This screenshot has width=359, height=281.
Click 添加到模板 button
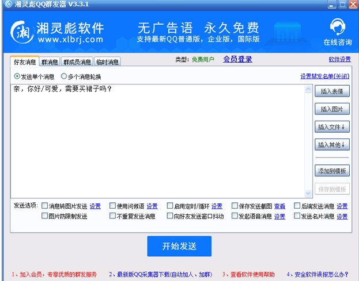coord(332,171)
